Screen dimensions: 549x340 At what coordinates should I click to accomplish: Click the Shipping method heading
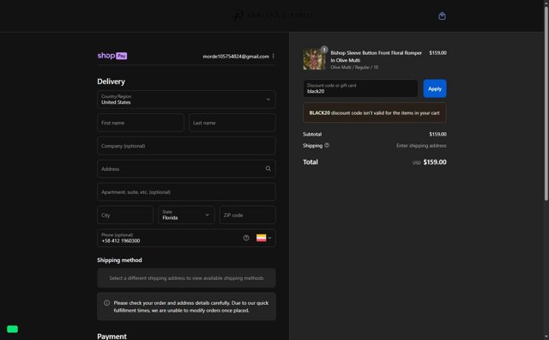119,260
